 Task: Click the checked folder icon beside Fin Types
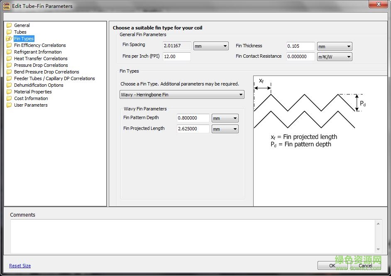9,39
